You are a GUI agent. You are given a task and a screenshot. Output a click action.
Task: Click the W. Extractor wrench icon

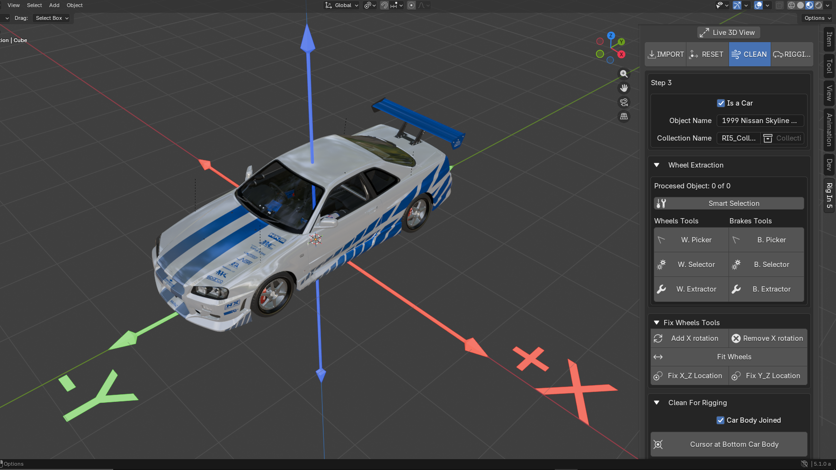coord(661,289)
